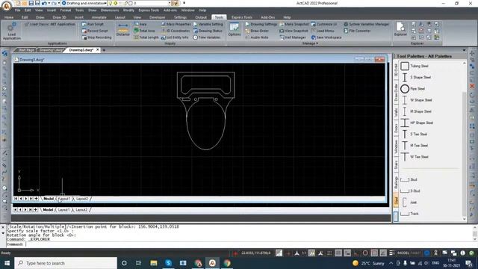Switch to the Annotate ribbon tab
This screenshot has height=269, width=478.
coord(99,17)
